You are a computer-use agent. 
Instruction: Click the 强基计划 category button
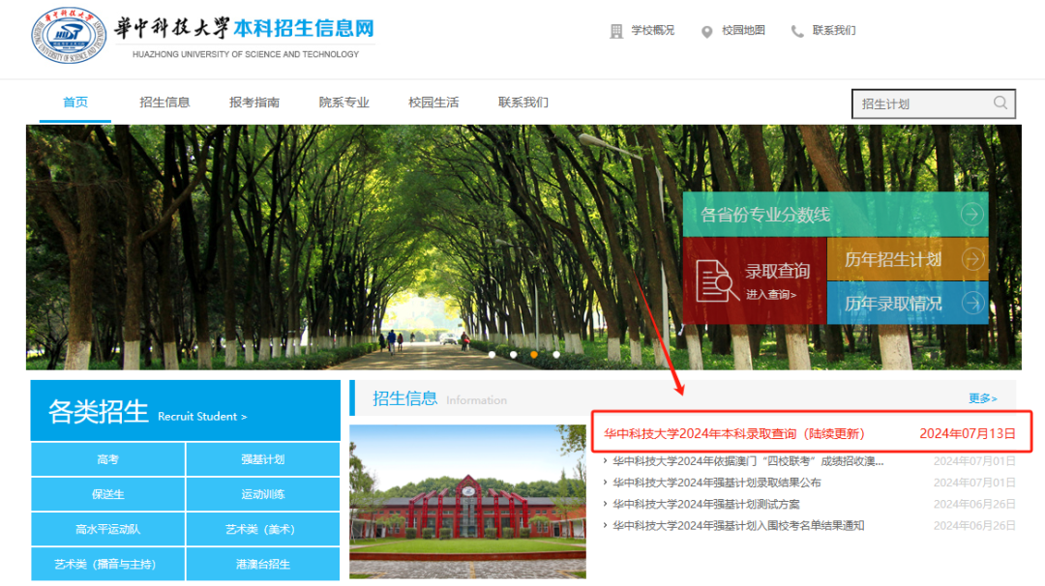coord(263,459)
